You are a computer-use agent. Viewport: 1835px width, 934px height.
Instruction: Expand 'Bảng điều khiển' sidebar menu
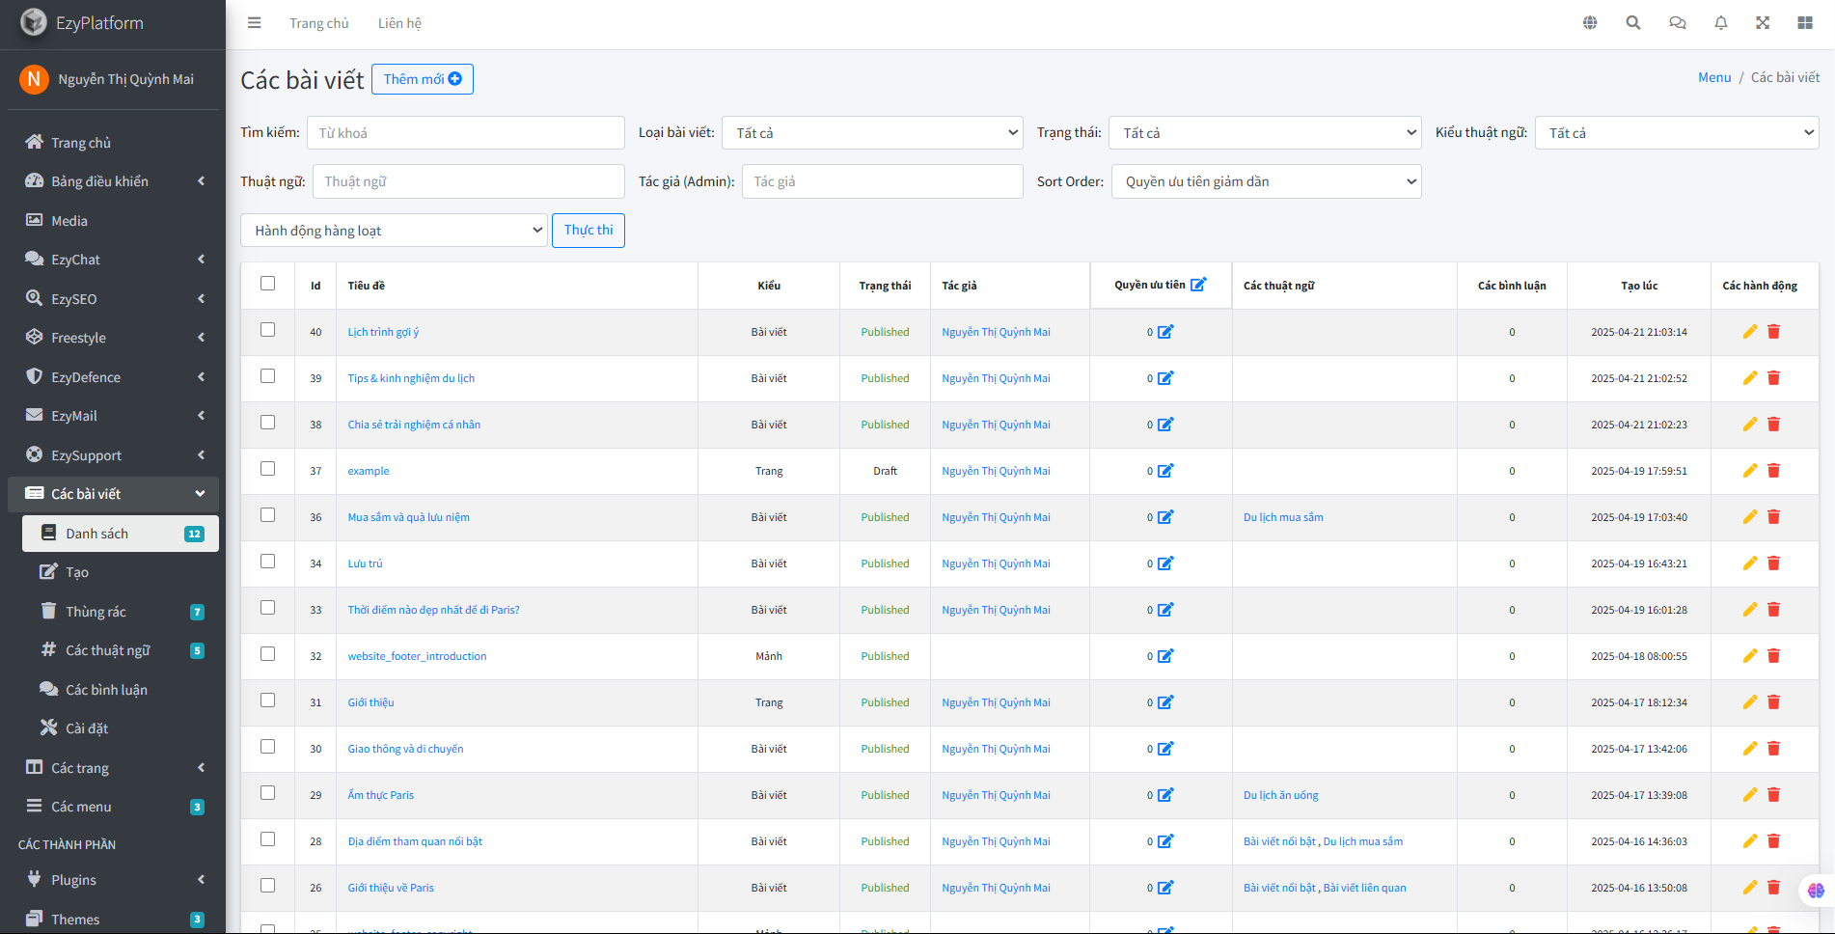click(113, 181)
